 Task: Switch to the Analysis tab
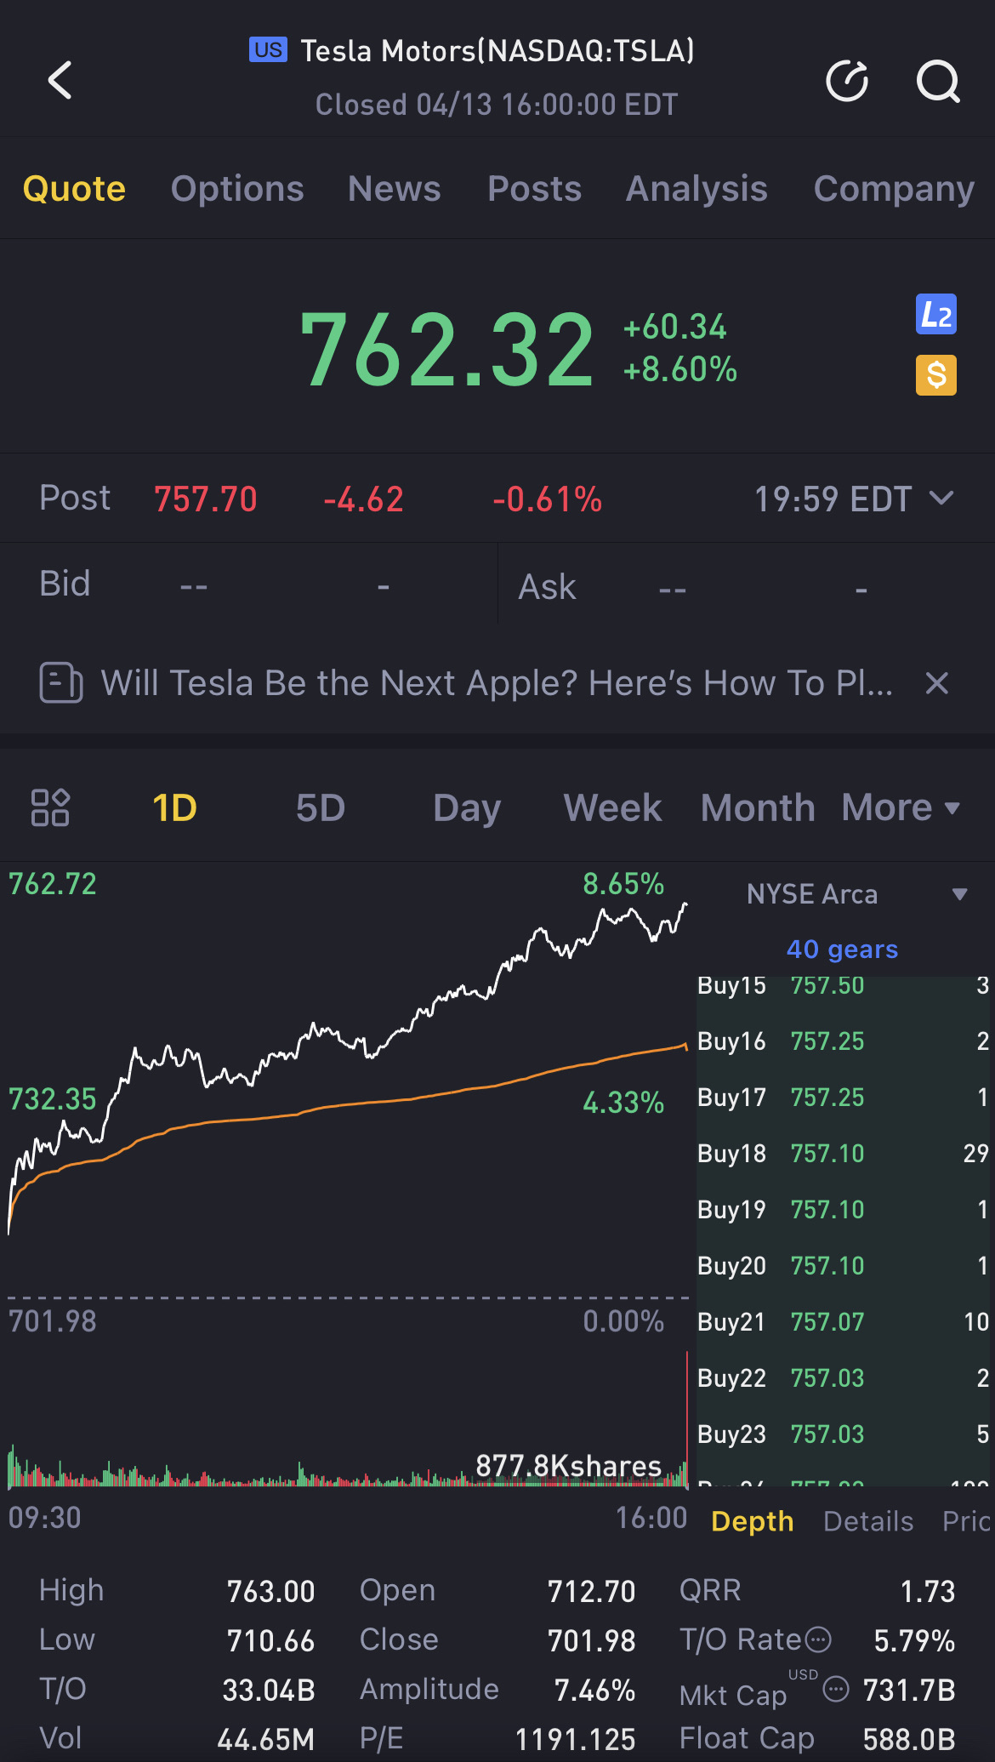tap(696, 189)
